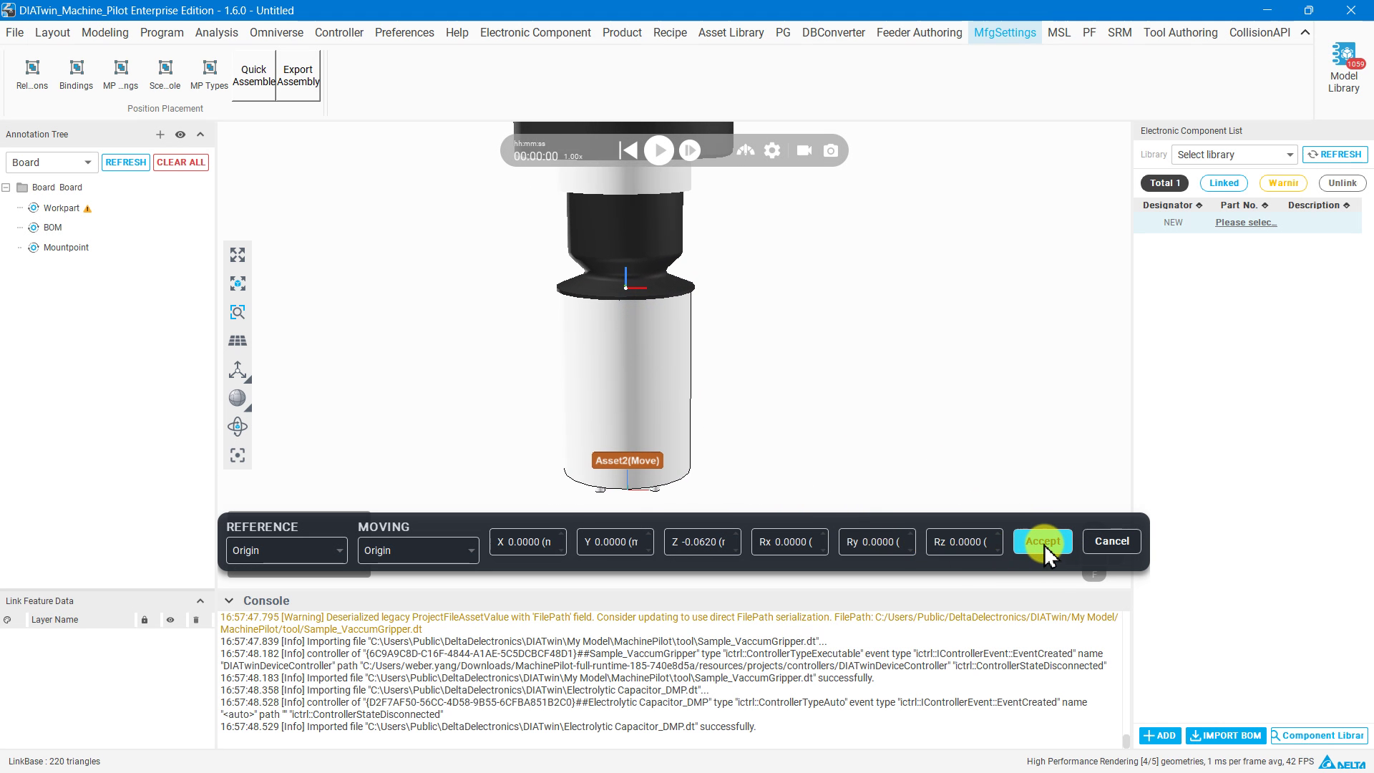Open the Modeling menu
Screen dimensions: 1374x773
coord(105,33)
